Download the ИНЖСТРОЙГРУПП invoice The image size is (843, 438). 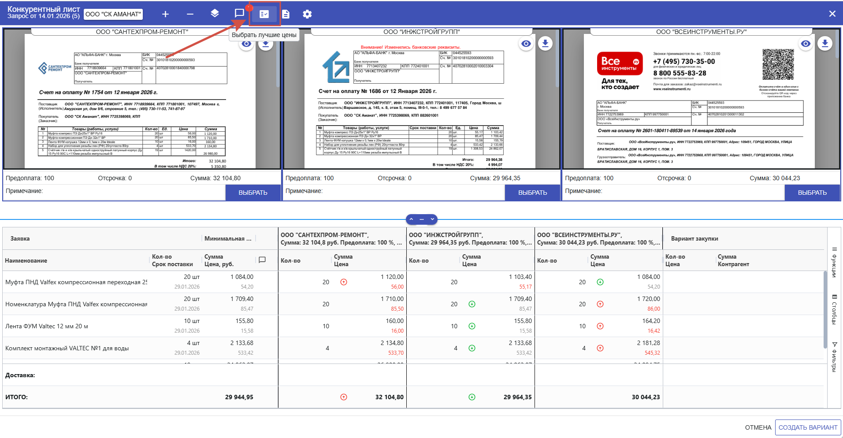tap(545, 43)
